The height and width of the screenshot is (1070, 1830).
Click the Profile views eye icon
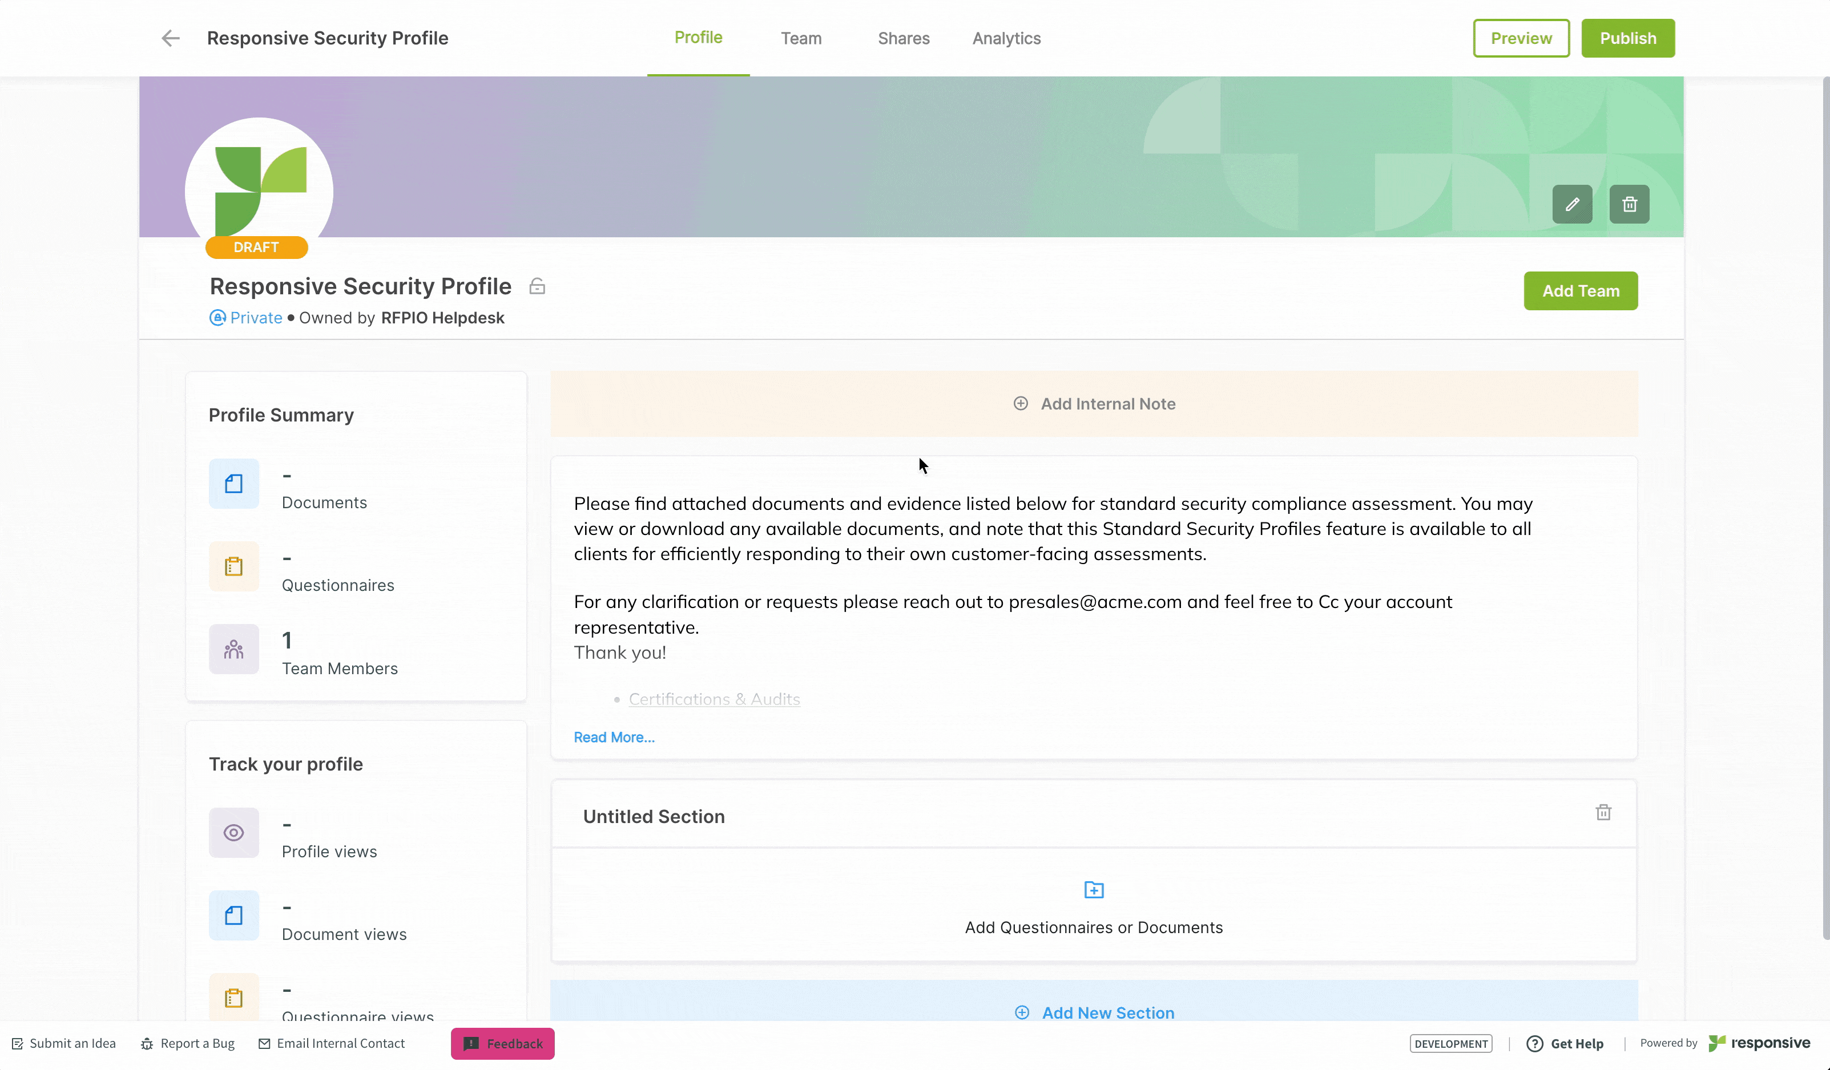click(234, 833)
